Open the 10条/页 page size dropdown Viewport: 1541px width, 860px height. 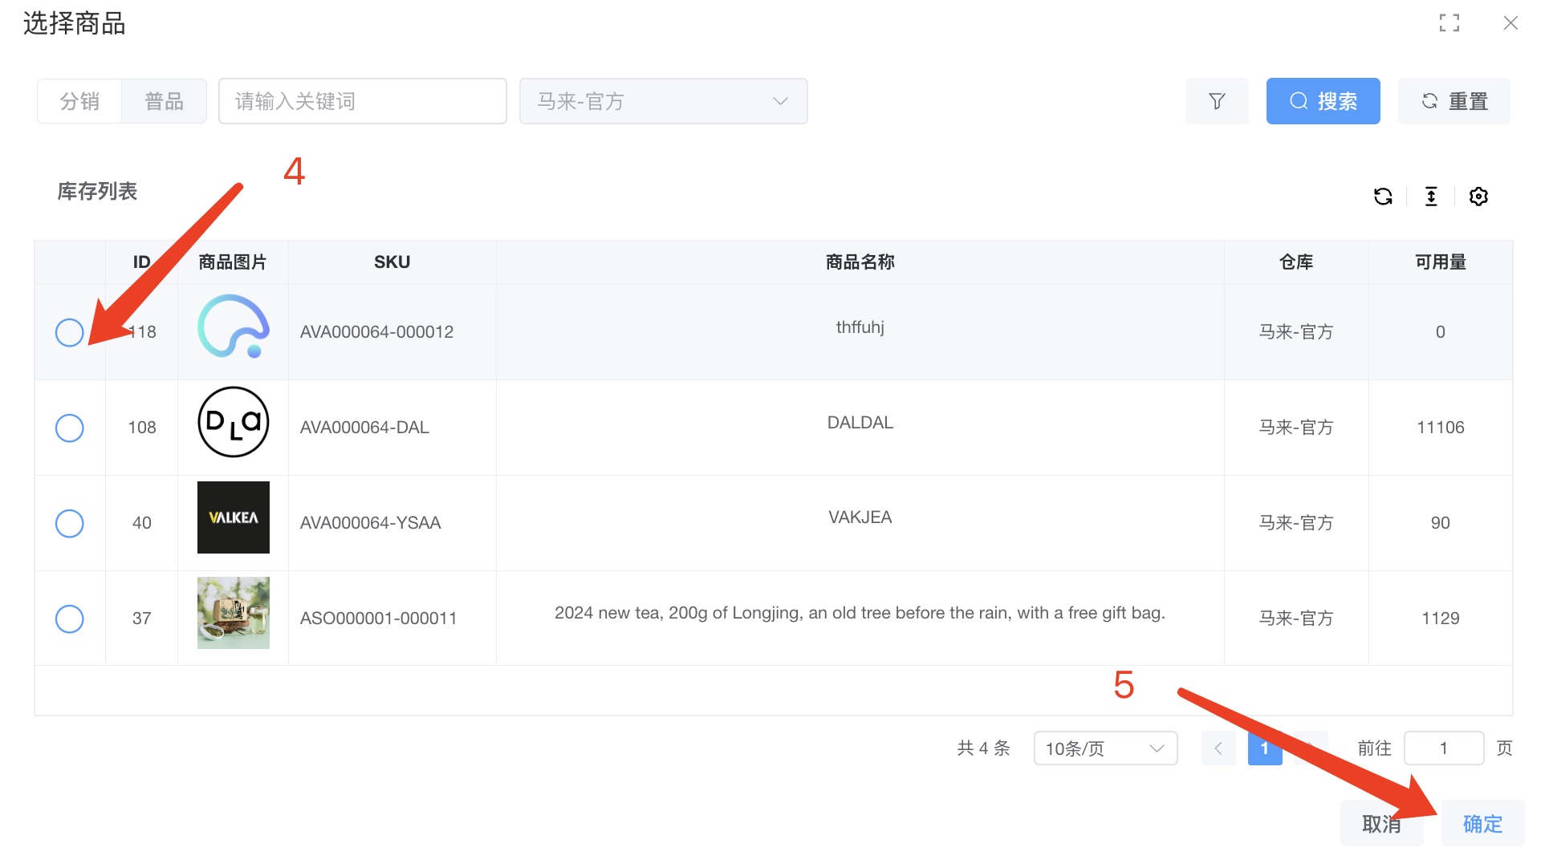pos(1105,748)
